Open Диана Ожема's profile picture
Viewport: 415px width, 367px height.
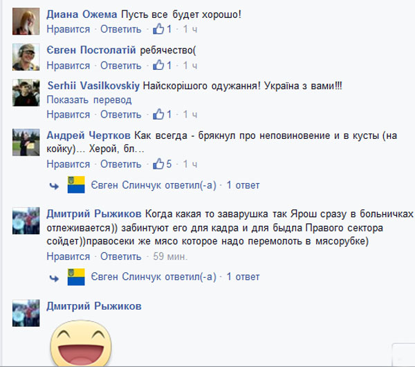(x=26, y=21)
